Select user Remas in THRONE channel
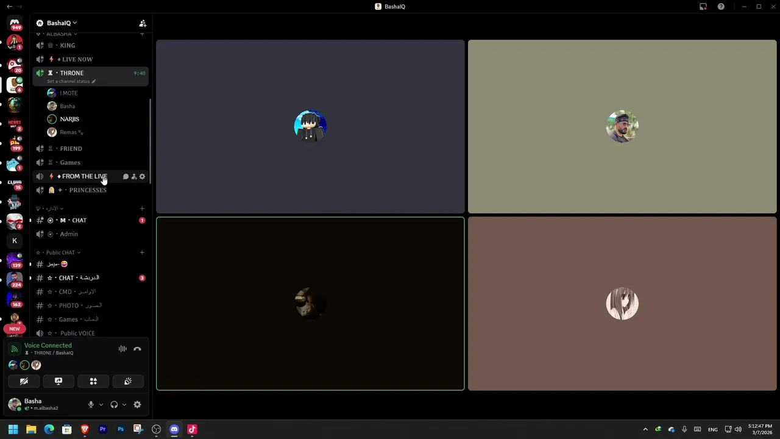Image resolution: width=780 pixels, height=439 pixels. pyautogui.click(x=96, y=132)
